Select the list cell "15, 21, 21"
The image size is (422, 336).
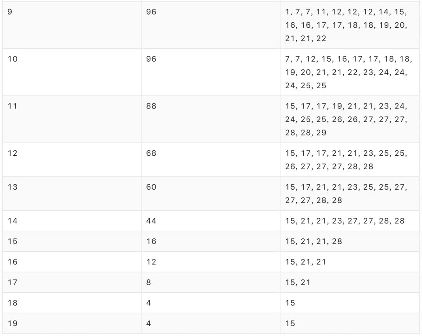click(306, 262)
